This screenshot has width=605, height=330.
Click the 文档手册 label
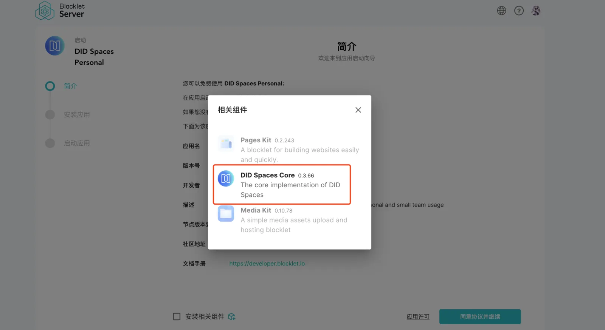[194, 264]
